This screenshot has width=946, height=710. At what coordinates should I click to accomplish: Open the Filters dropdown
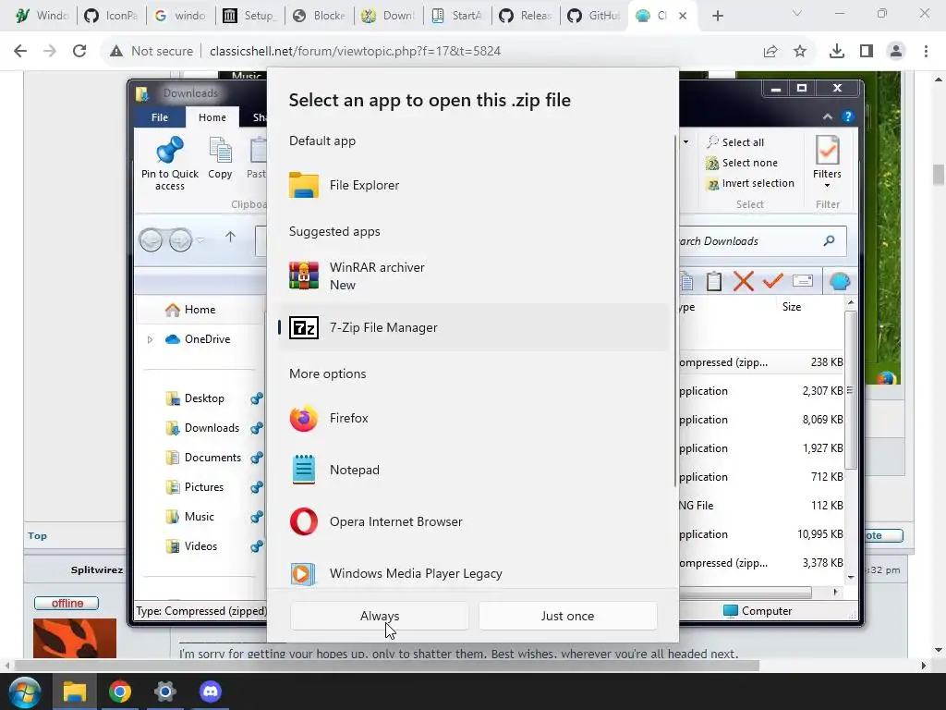pos(827,162)
